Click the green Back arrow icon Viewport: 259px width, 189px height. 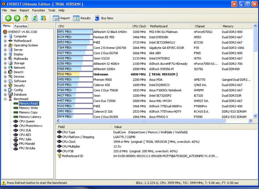click(8, 18)
